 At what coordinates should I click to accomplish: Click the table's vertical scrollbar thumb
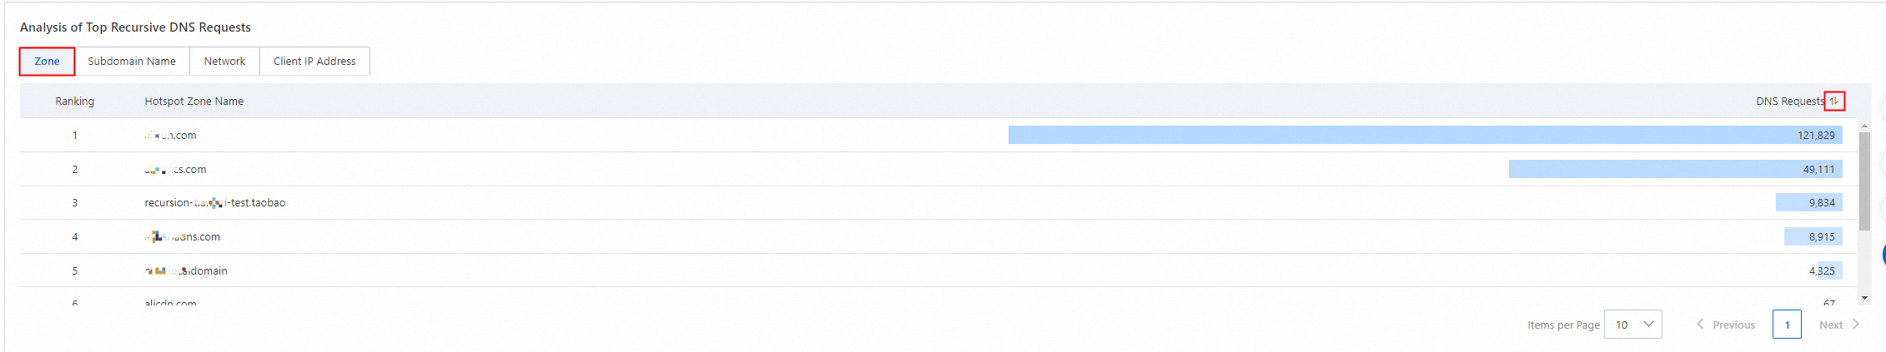(x=1864, y=179)
